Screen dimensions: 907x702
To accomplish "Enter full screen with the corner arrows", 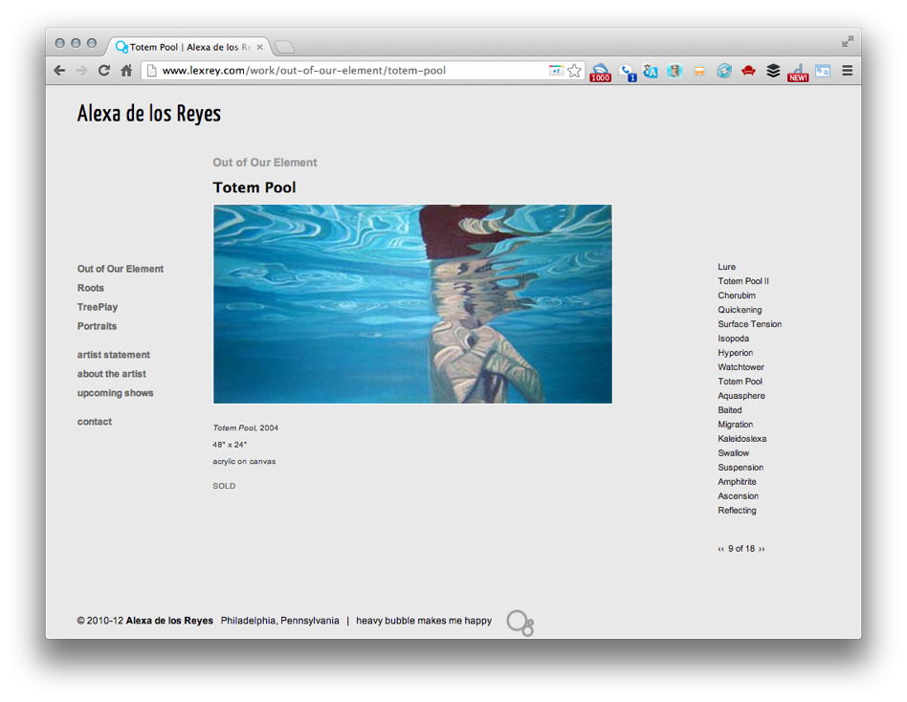I will 848,41.
